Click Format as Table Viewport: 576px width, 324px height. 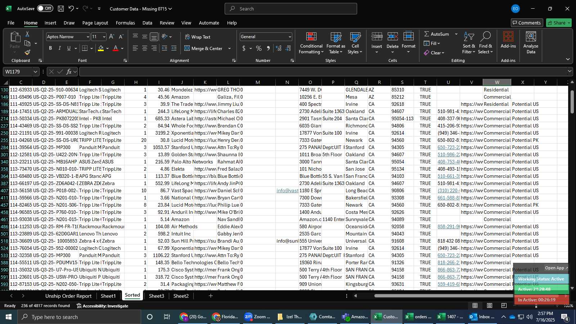(336, 43)
